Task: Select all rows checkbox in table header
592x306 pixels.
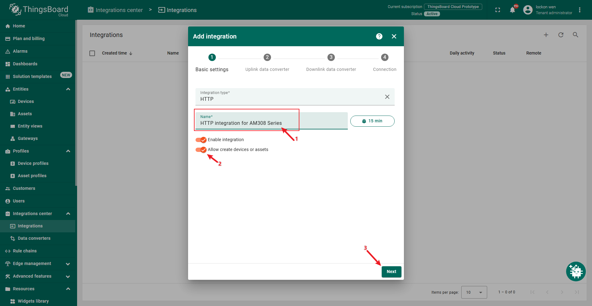Action: click(92, 53)
